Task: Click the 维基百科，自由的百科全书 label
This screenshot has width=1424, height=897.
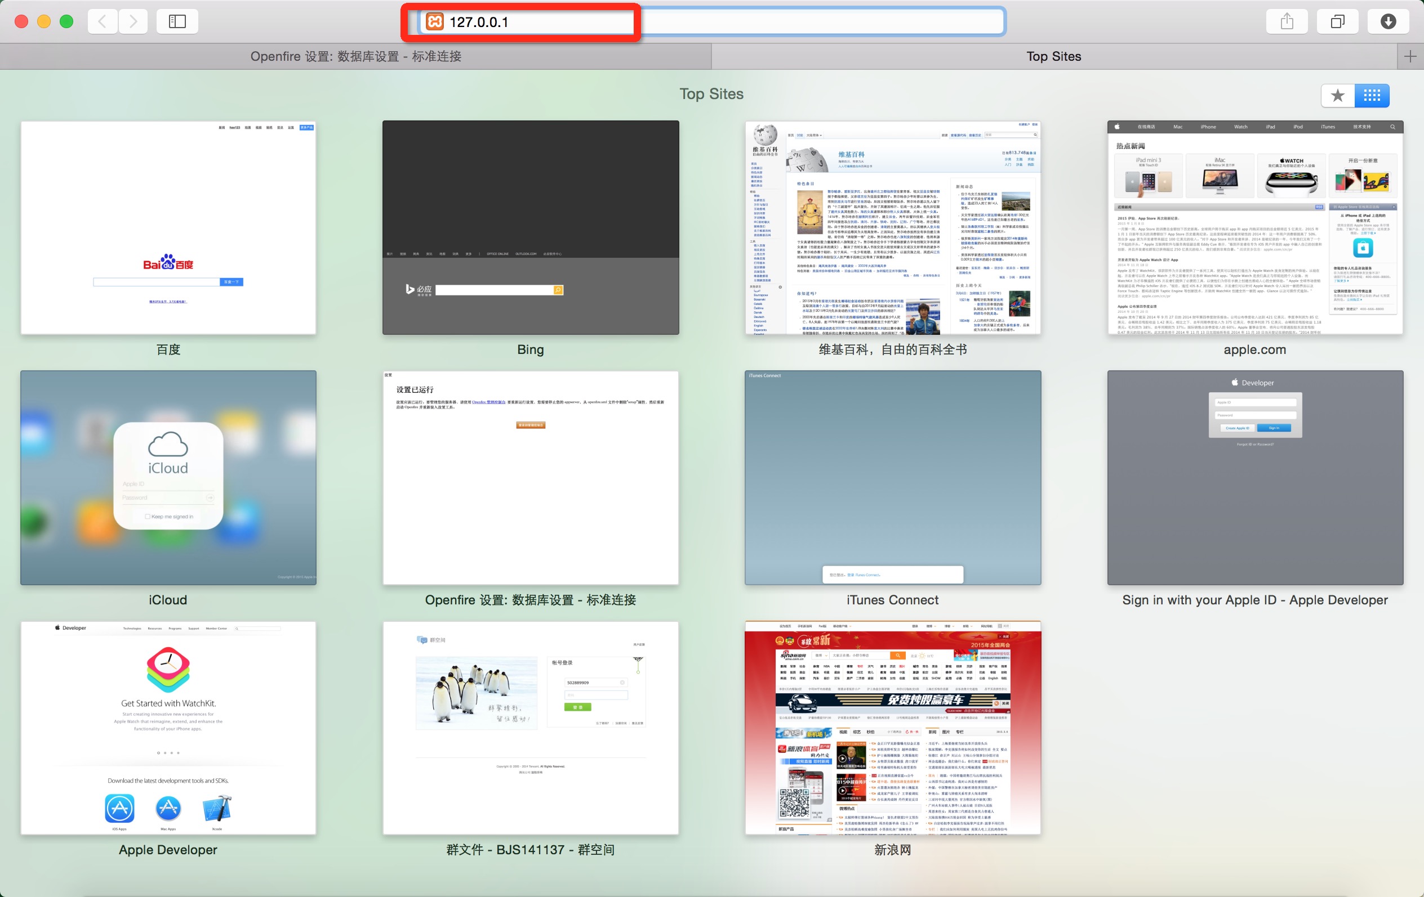Action: point(893,350)
